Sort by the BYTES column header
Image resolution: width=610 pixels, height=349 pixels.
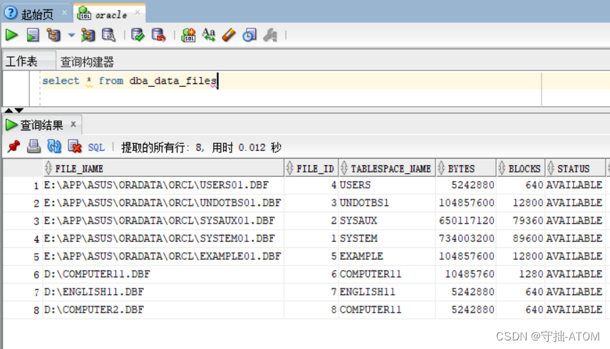[x=466, y=168]
